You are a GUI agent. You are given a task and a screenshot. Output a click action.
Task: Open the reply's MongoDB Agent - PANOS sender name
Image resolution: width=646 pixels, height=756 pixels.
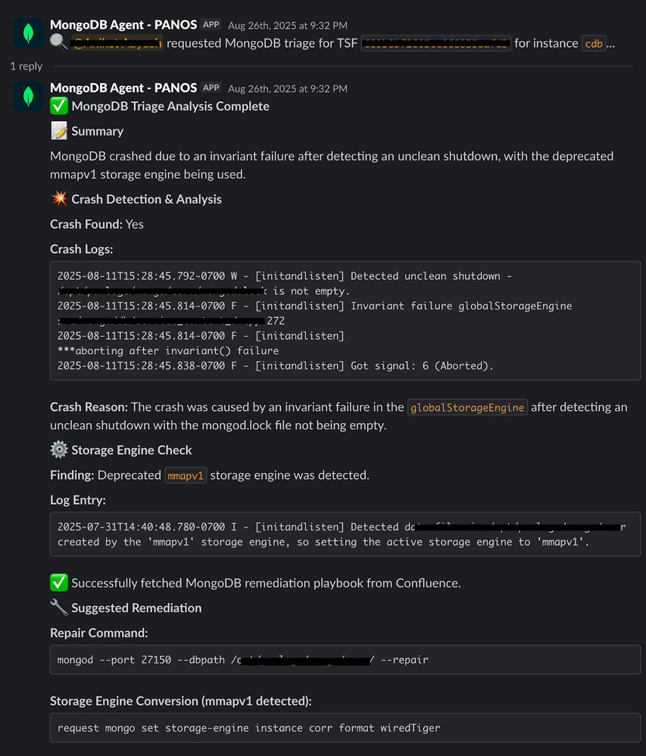click(x=123, y=88)
